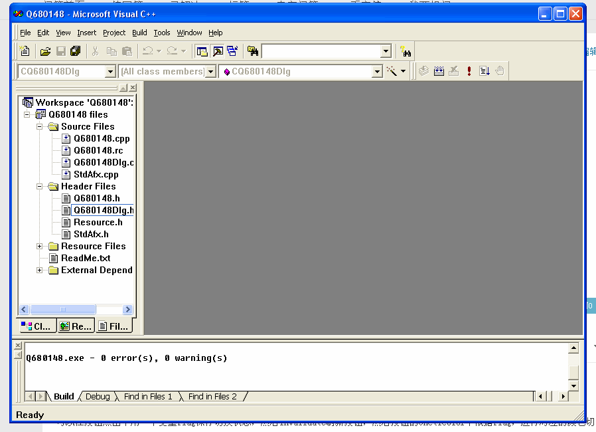This screenshot has width=596, height=432.
Task: Click the workspace horizontal scrollbar right arrow
Action: pos(127,310)
